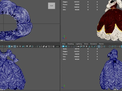122x91 pixels.
Task: Click the Field Chart icon
Action: [110, 47]
